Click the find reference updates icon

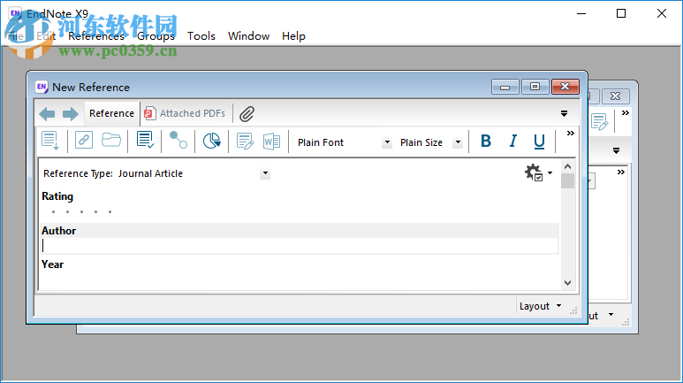click(178, 141)
